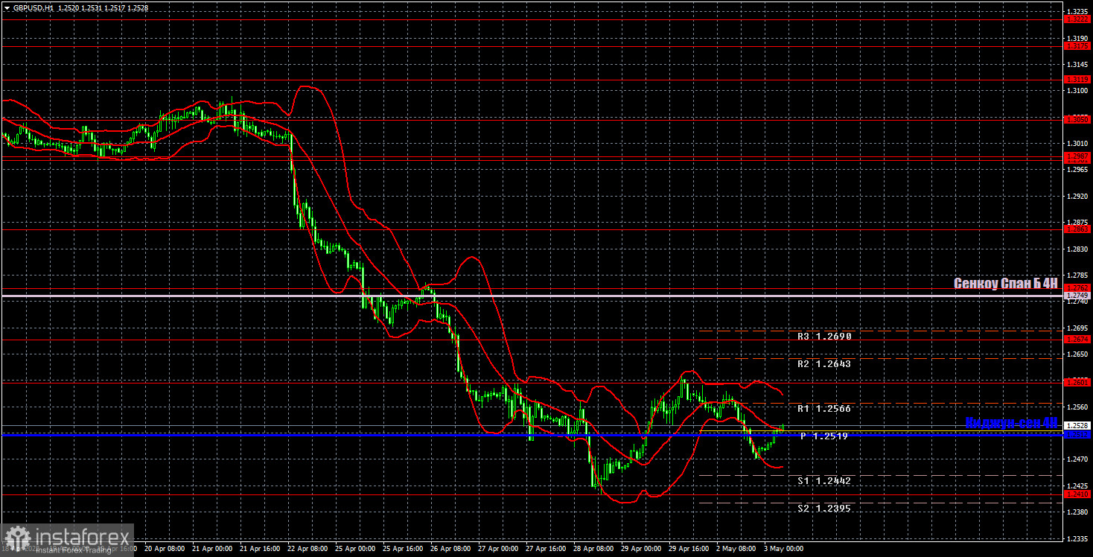Open the chart menu triangle beside GBPUSD,H1
This screenshot has height=557, width=1093.
tap(7, 7)
